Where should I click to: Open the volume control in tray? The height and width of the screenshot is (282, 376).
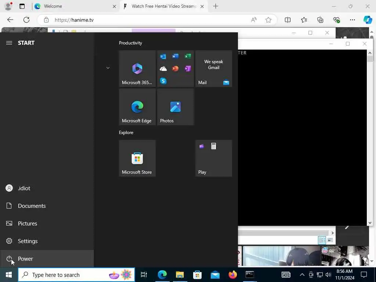coord(328,275)
